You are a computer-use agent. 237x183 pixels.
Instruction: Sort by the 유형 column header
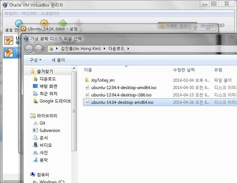pos(218,70)
